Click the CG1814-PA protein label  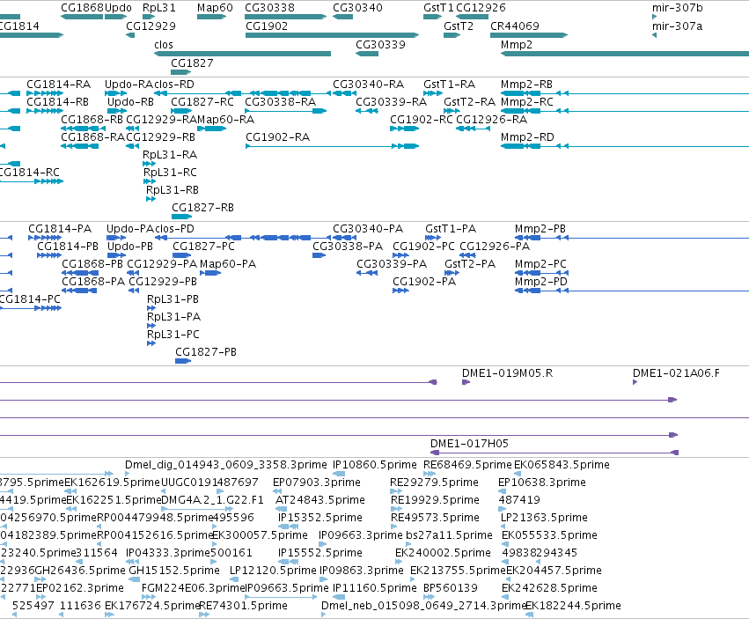coord(60,230)
